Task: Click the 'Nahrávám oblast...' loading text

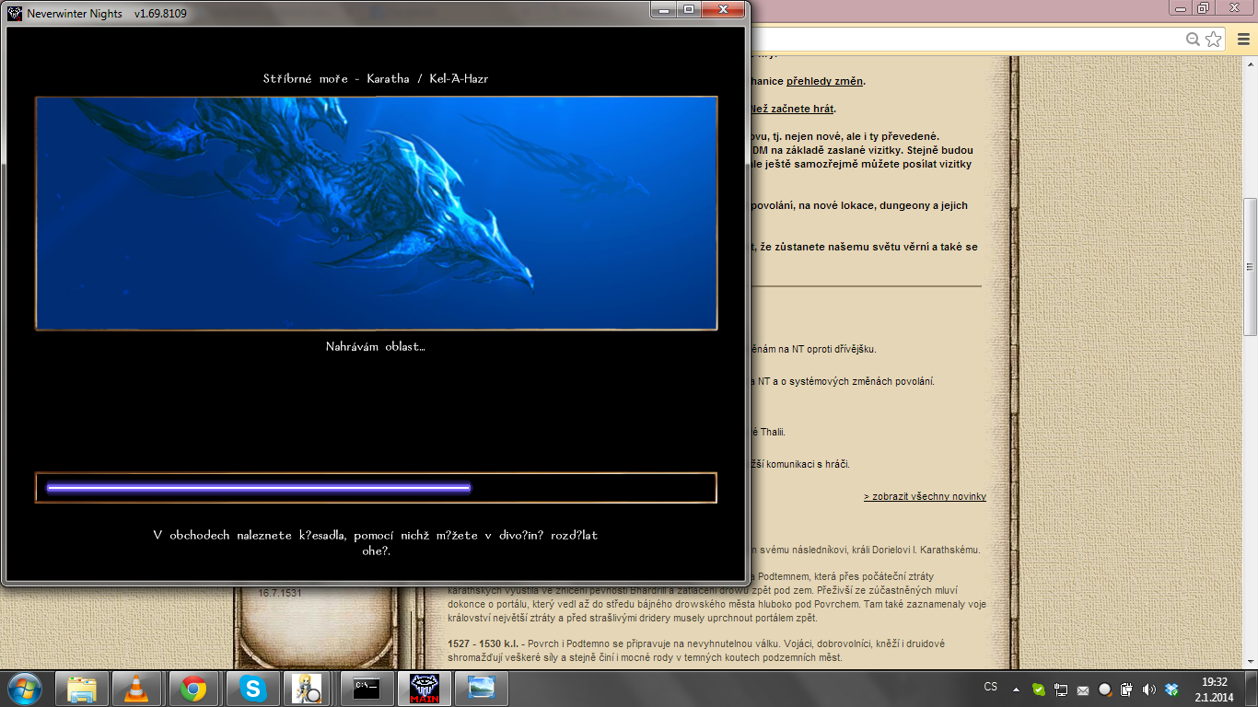Action: point(376,347)
